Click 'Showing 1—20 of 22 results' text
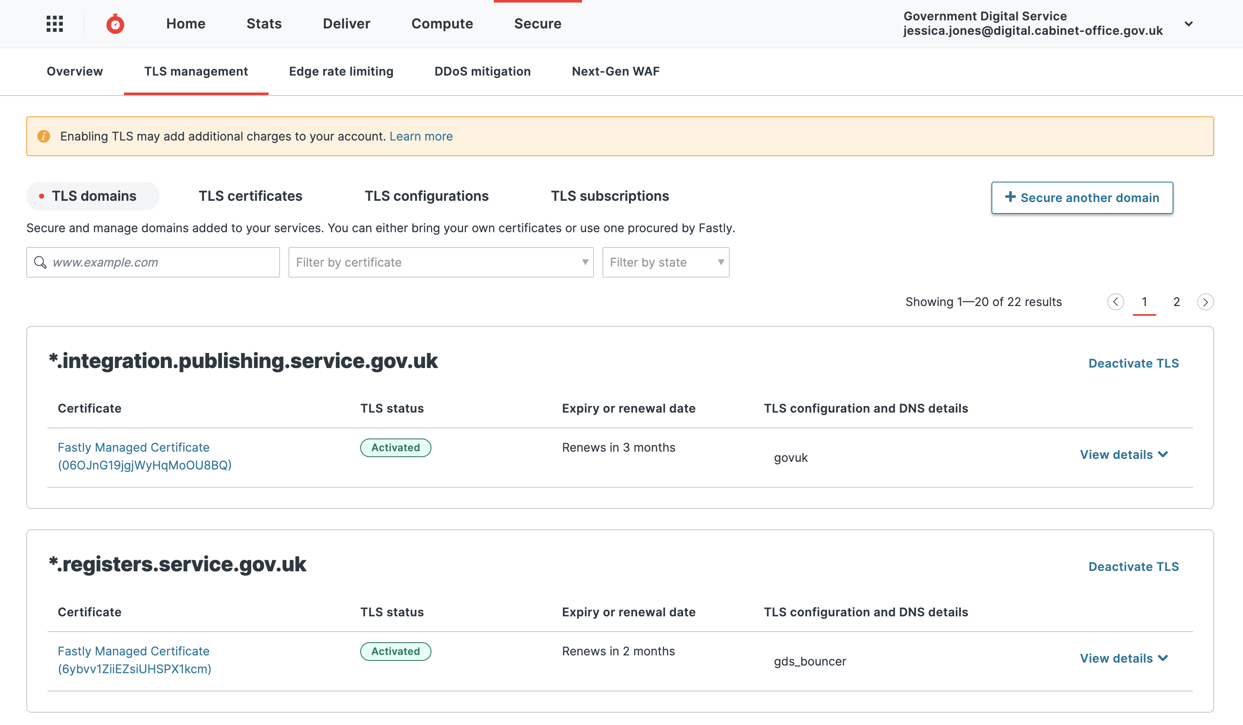Viewport: 1243px width, 725px height. (x=983, y=301)
